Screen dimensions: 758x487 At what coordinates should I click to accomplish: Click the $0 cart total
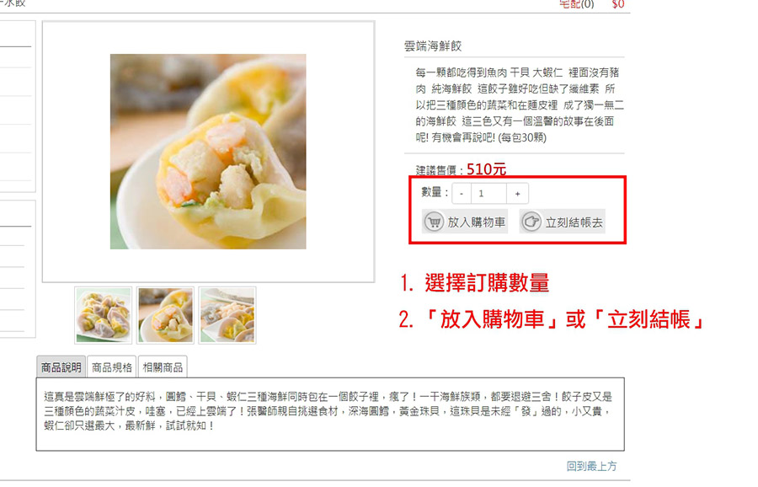coord(618,4)
